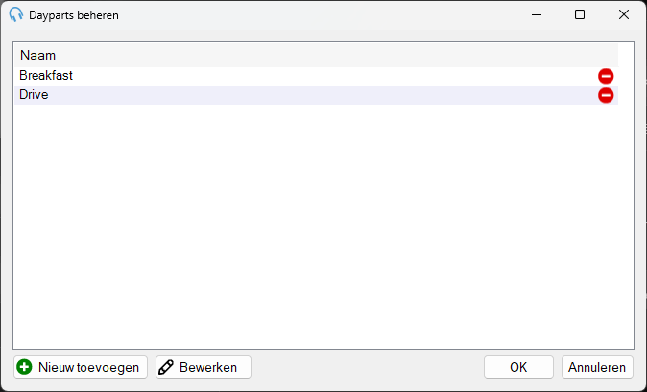This screenshot has height=392, width=647.
Task: Minimize the Dayparts beheren window
Action: [537, 14]
